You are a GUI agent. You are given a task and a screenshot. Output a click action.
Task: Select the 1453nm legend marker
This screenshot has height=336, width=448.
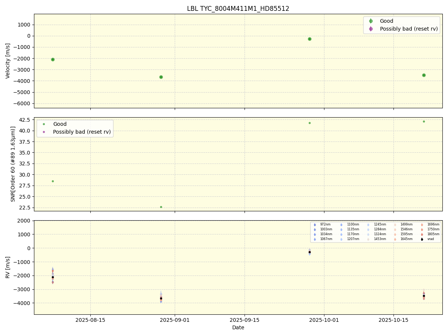[368, 239]
